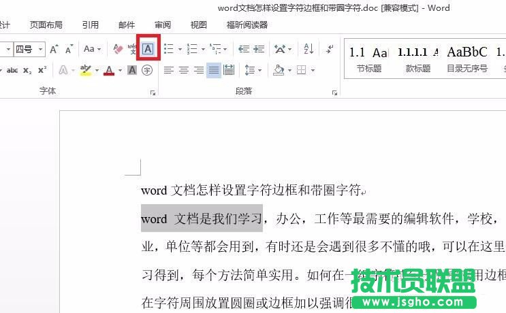Clear all formatting with eraser icon

coord(118,49)
